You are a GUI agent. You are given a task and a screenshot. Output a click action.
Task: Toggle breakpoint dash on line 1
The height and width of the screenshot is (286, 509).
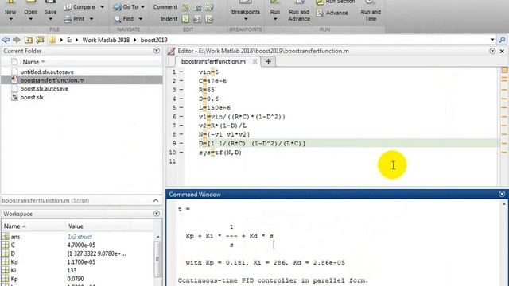tap(181, 71)
